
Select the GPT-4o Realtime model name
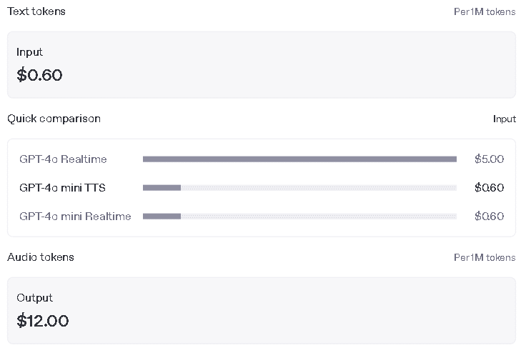[63, 159]
